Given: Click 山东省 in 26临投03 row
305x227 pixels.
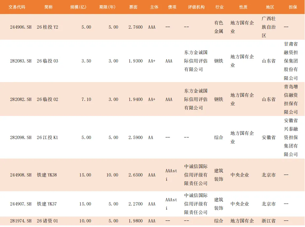Looking at the screenshot, I should [x=268, y=61].
